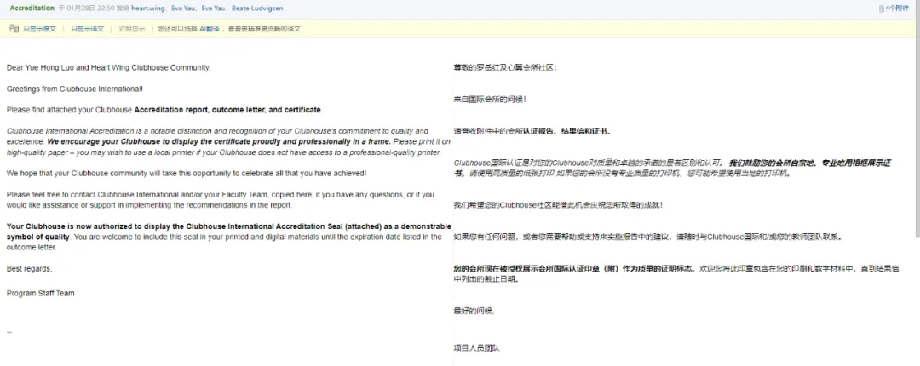Click the heart.wing recipient
The image size is (920, 366).
[147, 9]
